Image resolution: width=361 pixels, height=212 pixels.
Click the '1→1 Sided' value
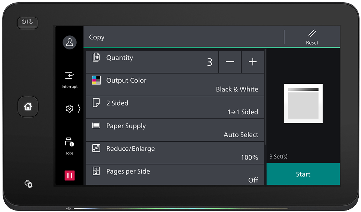[243, 112]
